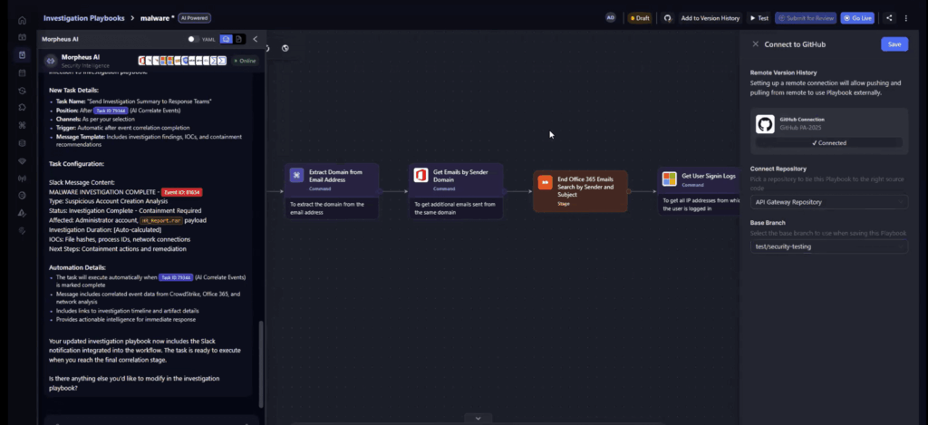This screenshot has width=928, height=425.
Task: Click the share icon
Action: 889,18
